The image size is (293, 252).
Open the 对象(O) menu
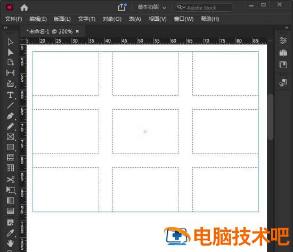(112, 19)
